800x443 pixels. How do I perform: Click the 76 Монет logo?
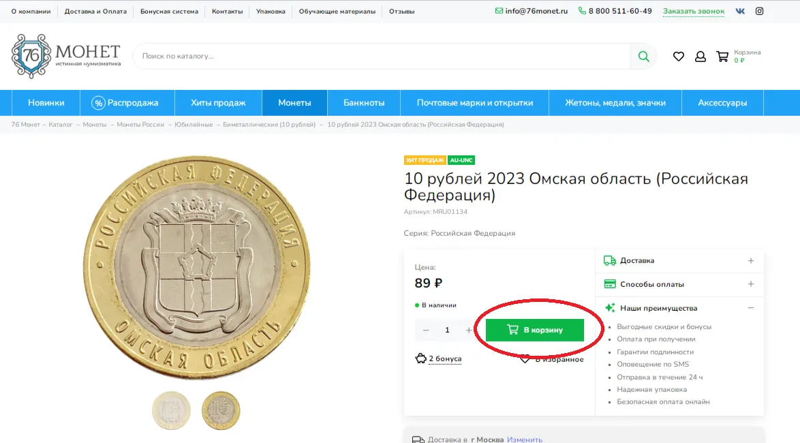66,56
